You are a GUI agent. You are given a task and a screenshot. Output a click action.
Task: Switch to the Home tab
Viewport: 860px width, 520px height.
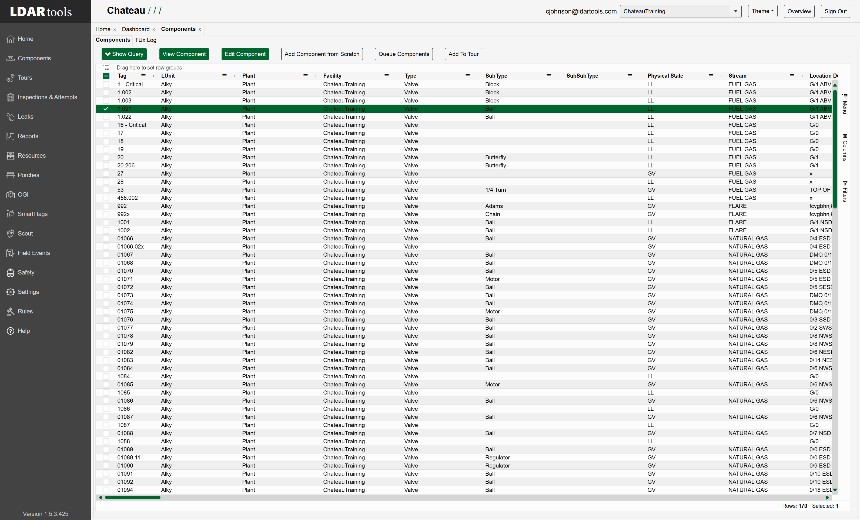103,29
